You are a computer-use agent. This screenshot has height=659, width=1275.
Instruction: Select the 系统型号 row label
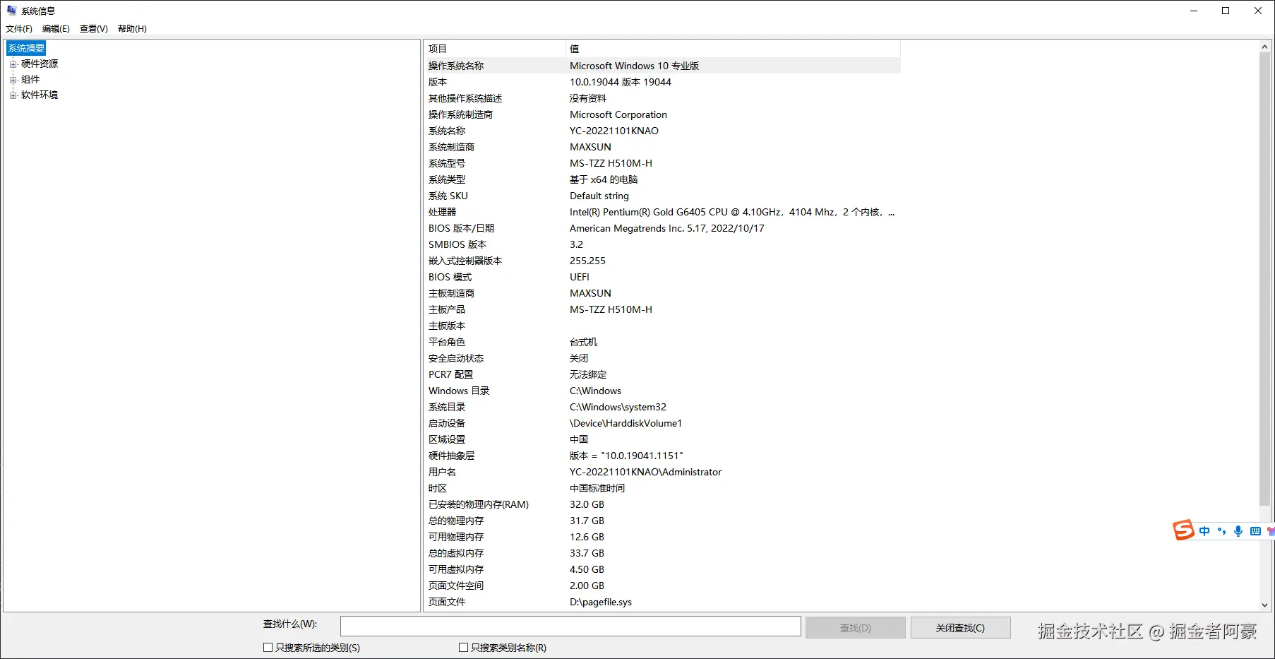click(x=447, y=163)
